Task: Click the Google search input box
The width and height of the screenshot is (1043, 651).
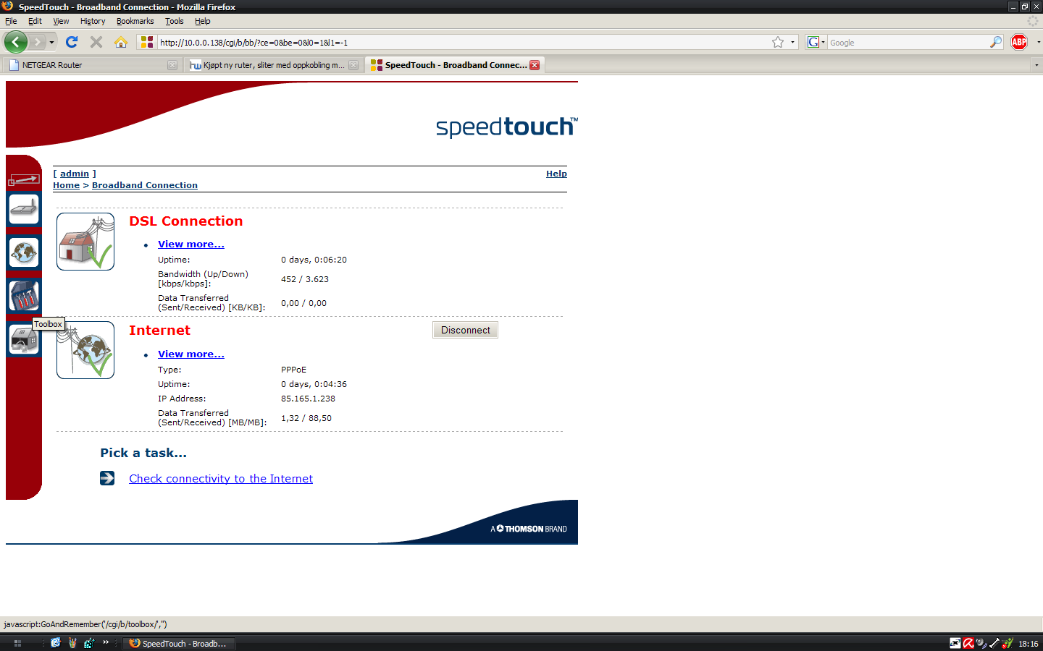Action: click(x=908, y=42)
